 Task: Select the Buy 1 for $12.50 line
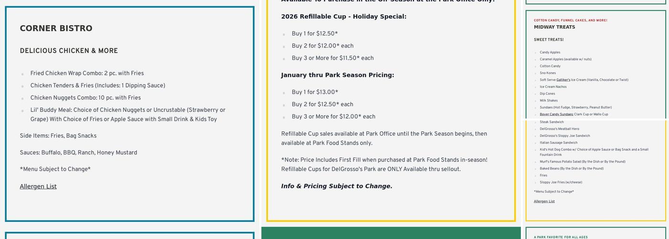314,34
